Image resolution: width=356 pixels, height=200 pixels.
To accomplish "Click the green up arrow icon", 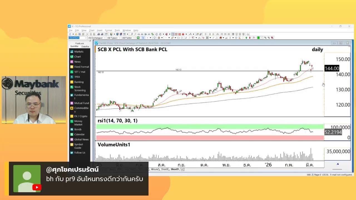I will pyautogui.click(x=246, y=38).
